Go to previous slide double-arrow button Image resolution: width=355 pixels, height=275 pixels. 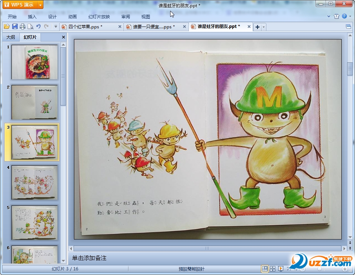pyautogui.click(x=350, y=243)
